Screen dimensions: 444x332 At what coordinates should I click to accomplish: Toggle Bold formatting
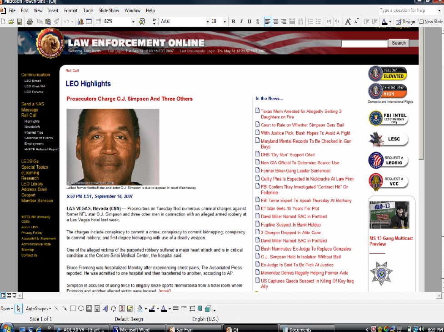coord(233,21)
